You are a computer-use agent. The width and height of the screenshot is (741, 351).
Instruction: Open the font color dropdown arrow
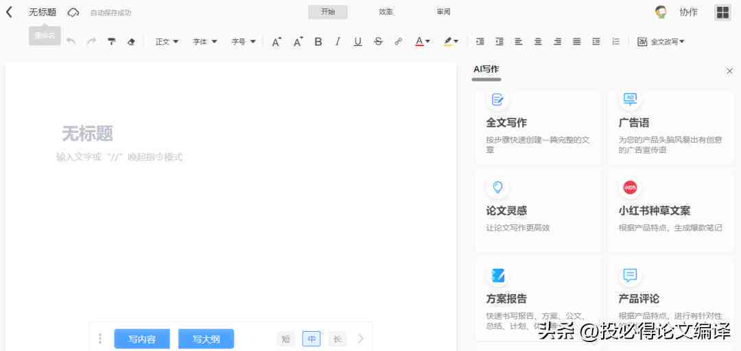point(427,42)
